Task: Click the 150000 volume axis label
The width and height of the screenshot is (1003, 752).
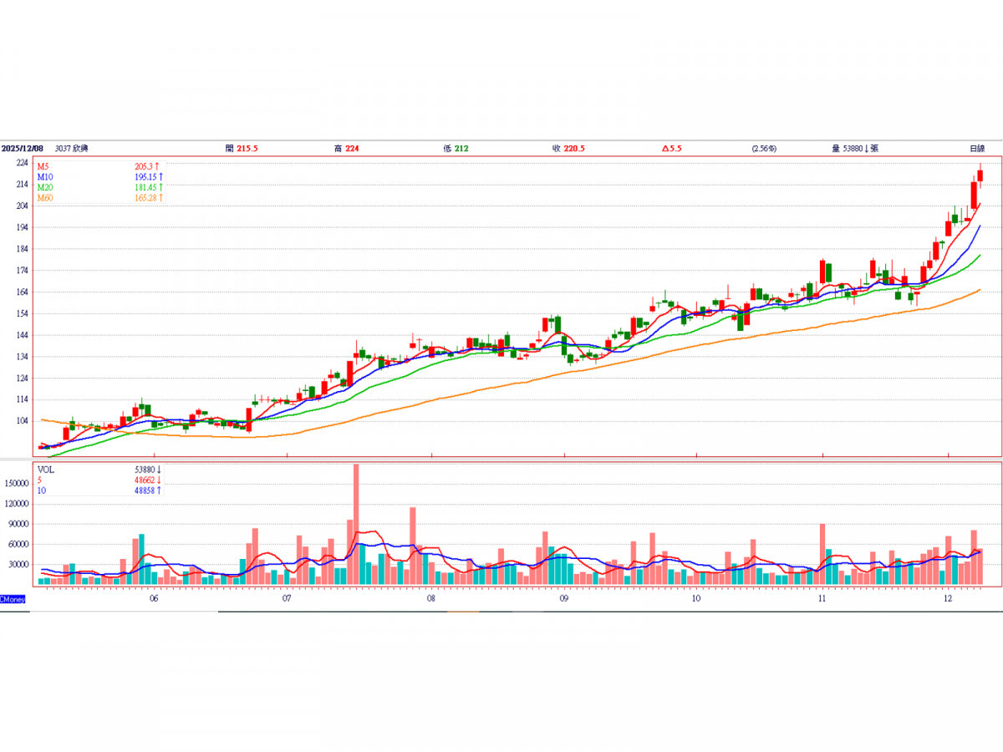Action: 17,484
